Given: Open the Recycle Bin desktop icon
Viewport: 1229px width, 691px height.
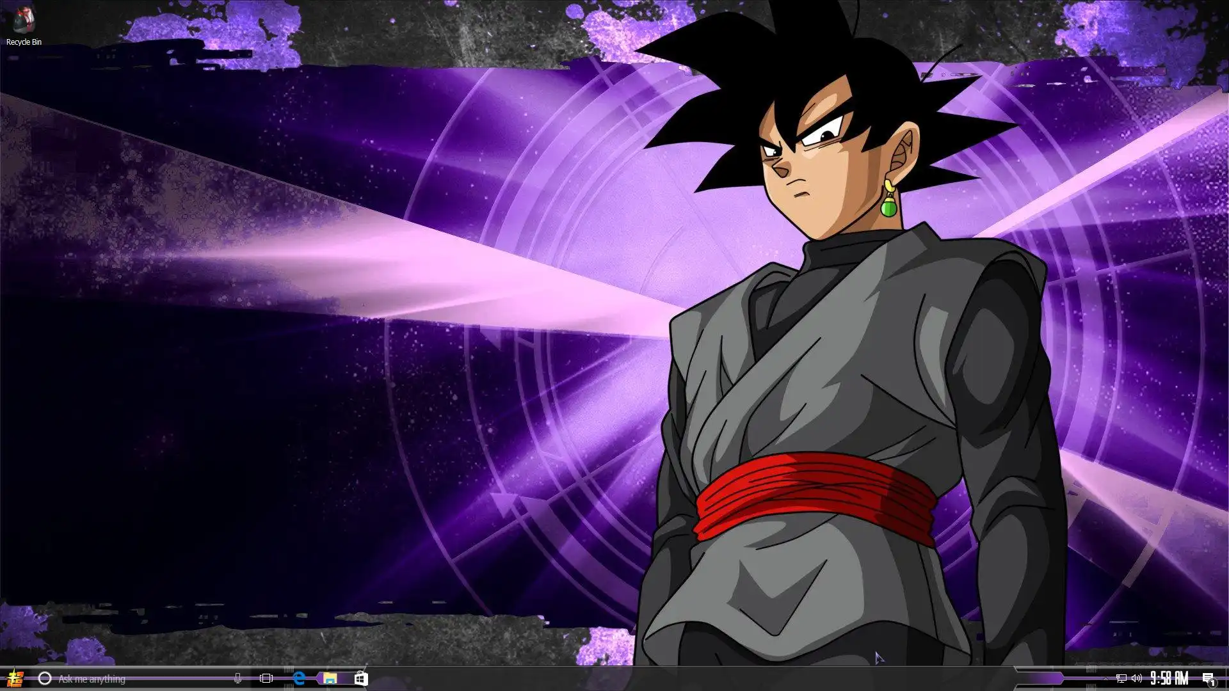Looking at the screenshot, I should click(x=24, y=19).
